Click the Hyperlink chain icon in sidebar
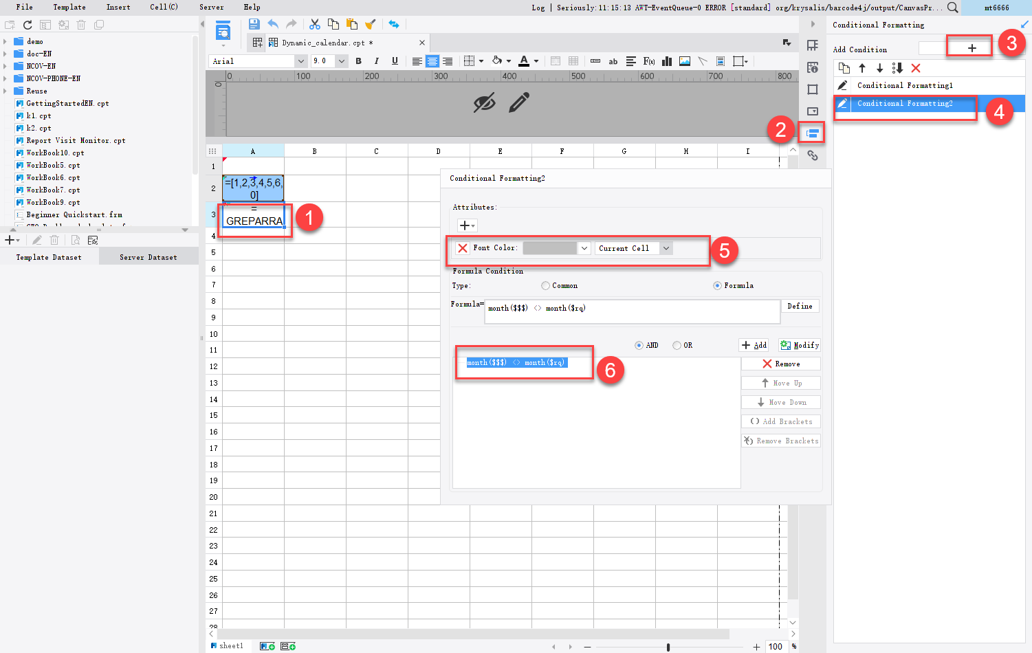The image size is (1032, 653). click(813, 156)
